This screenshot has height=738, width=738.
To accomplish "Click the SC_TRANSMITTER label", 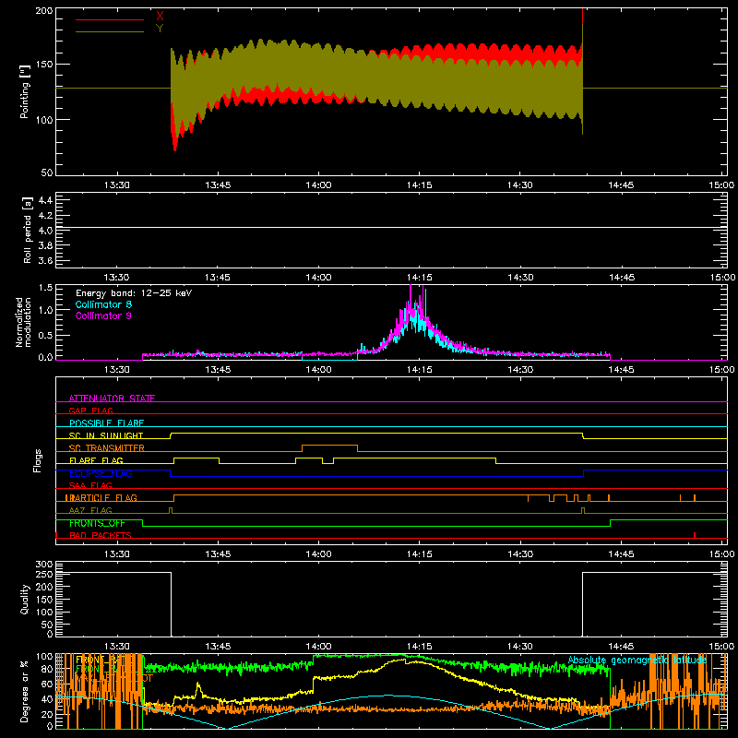I will [107, 448].
